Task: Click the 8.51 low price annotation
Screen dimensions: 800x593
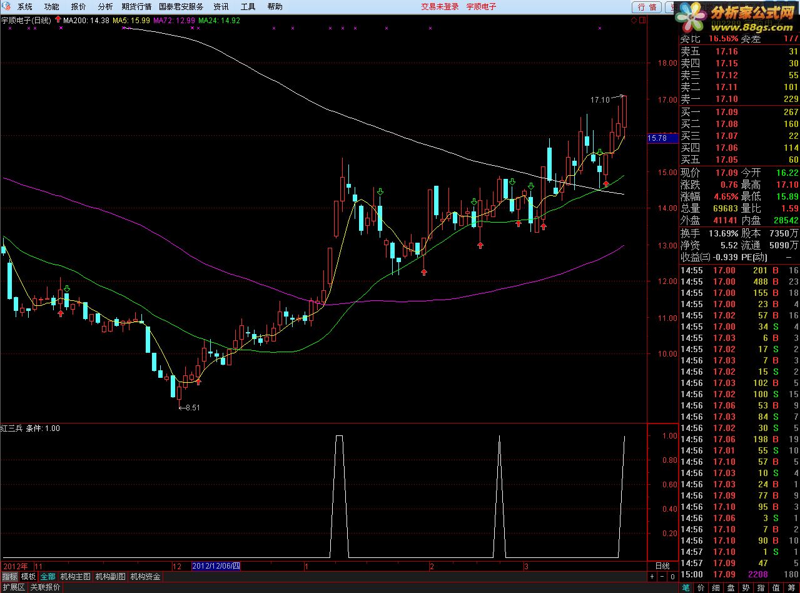Action: pyautogui.click(x=193, y=408)
